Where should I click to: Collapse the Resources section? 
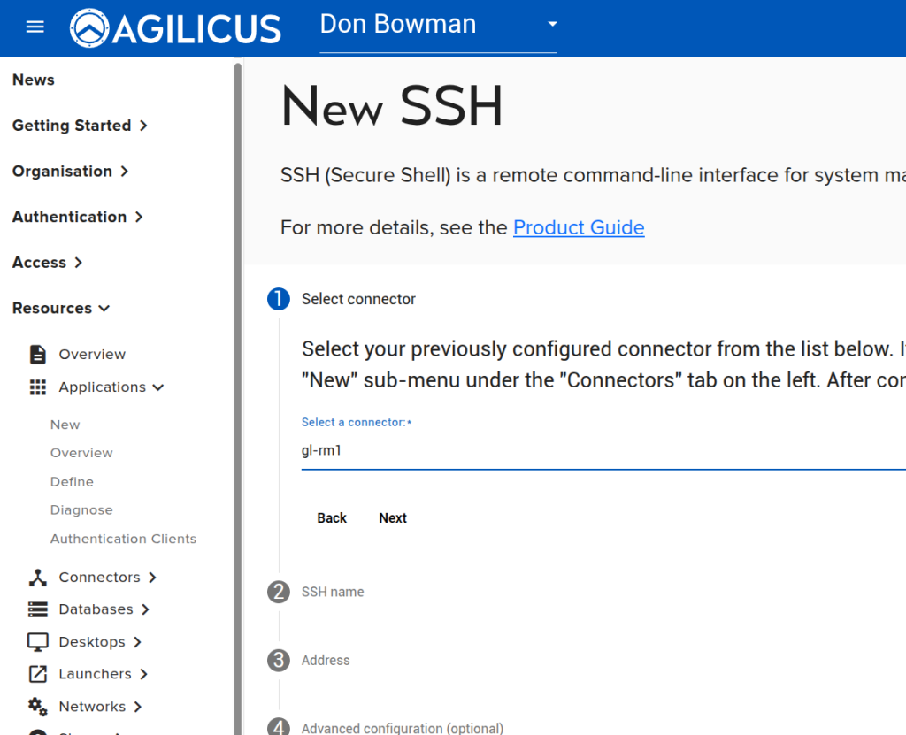click(x=61, y=309)
